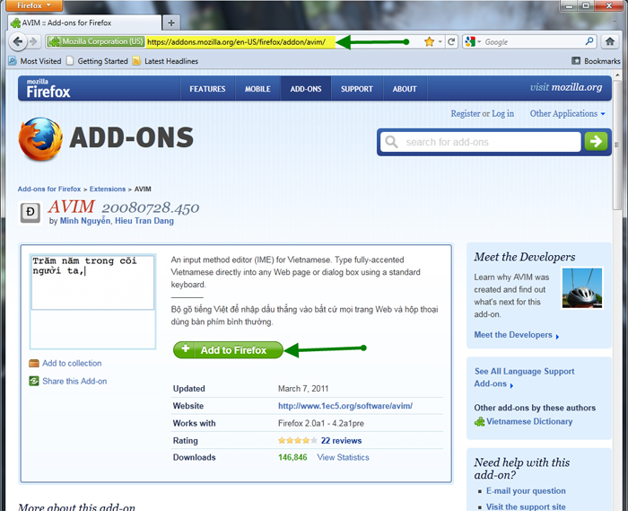
Task: Click the March 7, 2011 updated date
Action: pos(303,388)
